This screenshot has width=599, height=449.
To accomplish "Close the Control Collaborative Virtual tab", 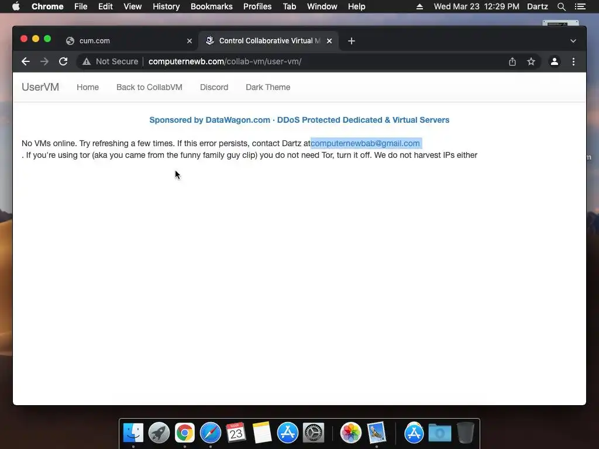I will (x=329, y=41).
